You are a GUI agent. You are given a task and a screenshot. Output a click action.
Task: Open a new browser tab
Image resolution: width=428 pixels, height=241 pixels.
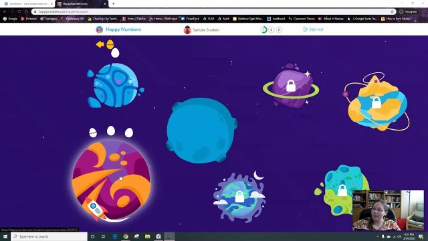113,4
